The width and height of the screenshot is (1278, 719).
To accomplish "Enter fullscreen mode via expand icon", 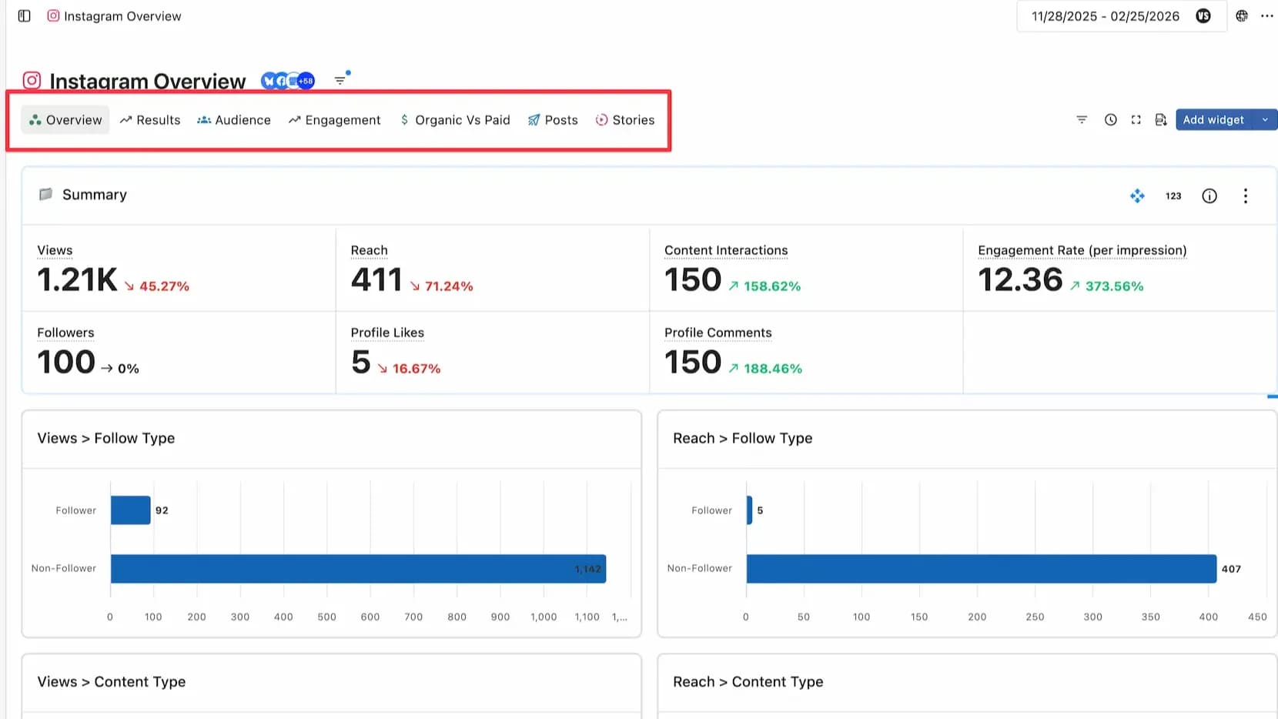I will coord(1136,120).
